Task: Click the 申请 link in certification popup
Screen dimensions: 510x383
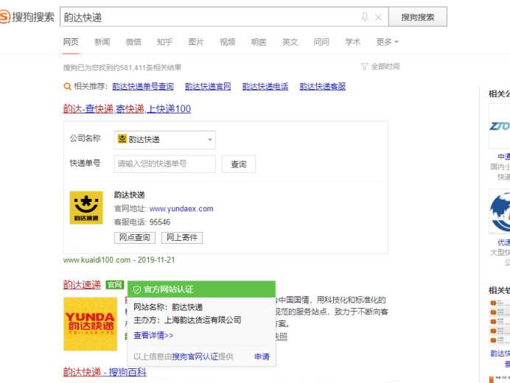Action: pyautogui.click(x=262, y=356)
